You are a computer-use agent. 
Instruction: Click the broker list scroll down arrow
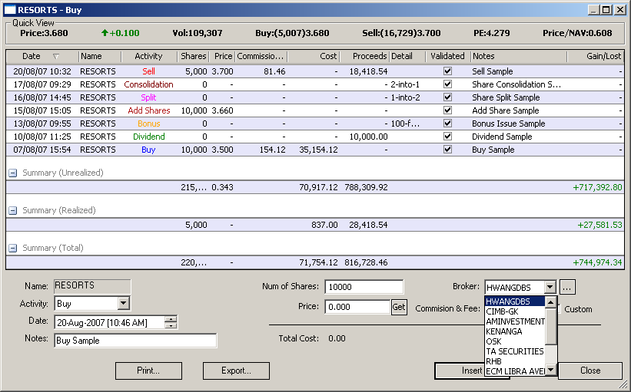[550, 370]
